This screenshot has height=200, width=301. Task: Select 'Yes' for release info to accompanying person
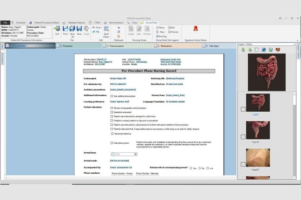191,168
